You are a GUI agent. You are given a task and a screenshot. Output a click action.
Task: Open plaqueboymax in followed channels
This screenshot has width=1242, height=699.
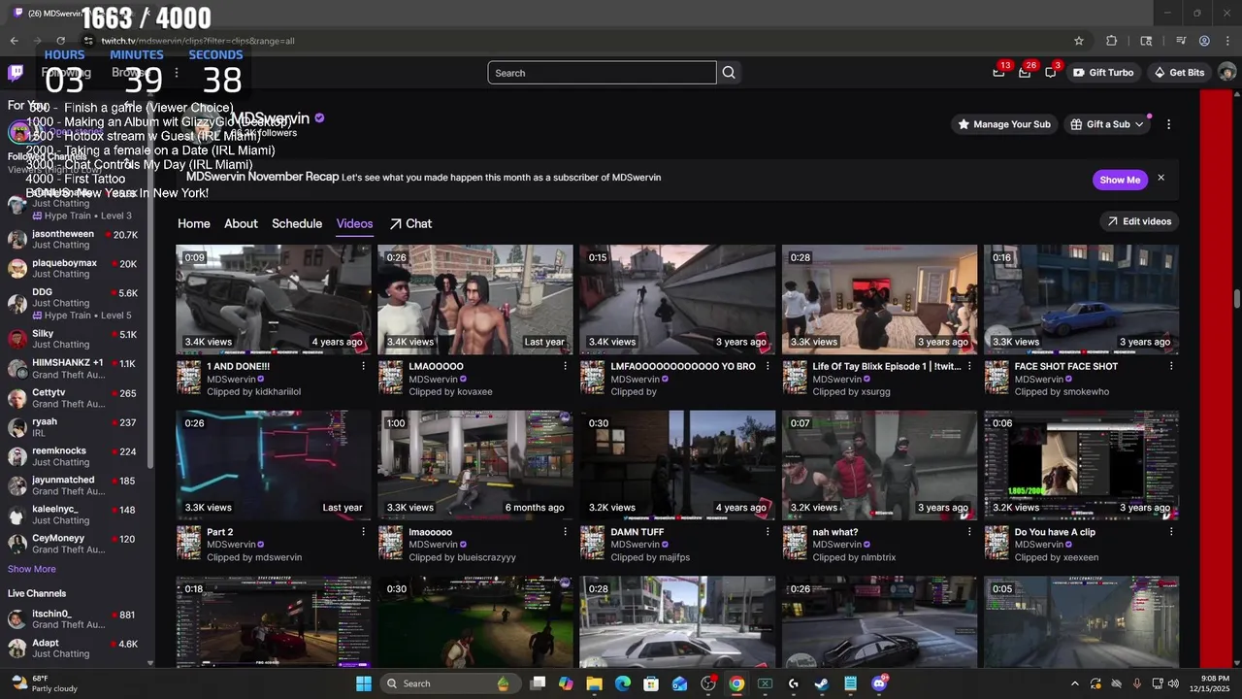pos(74,268)
